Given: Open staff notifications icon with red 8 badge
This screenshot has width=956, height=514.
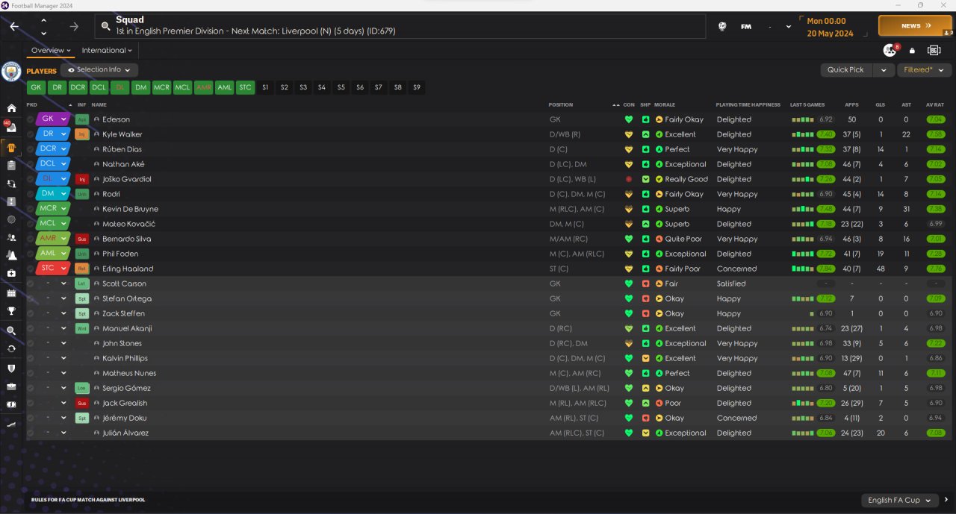Looking at the screenshot, I should (890, 50).
